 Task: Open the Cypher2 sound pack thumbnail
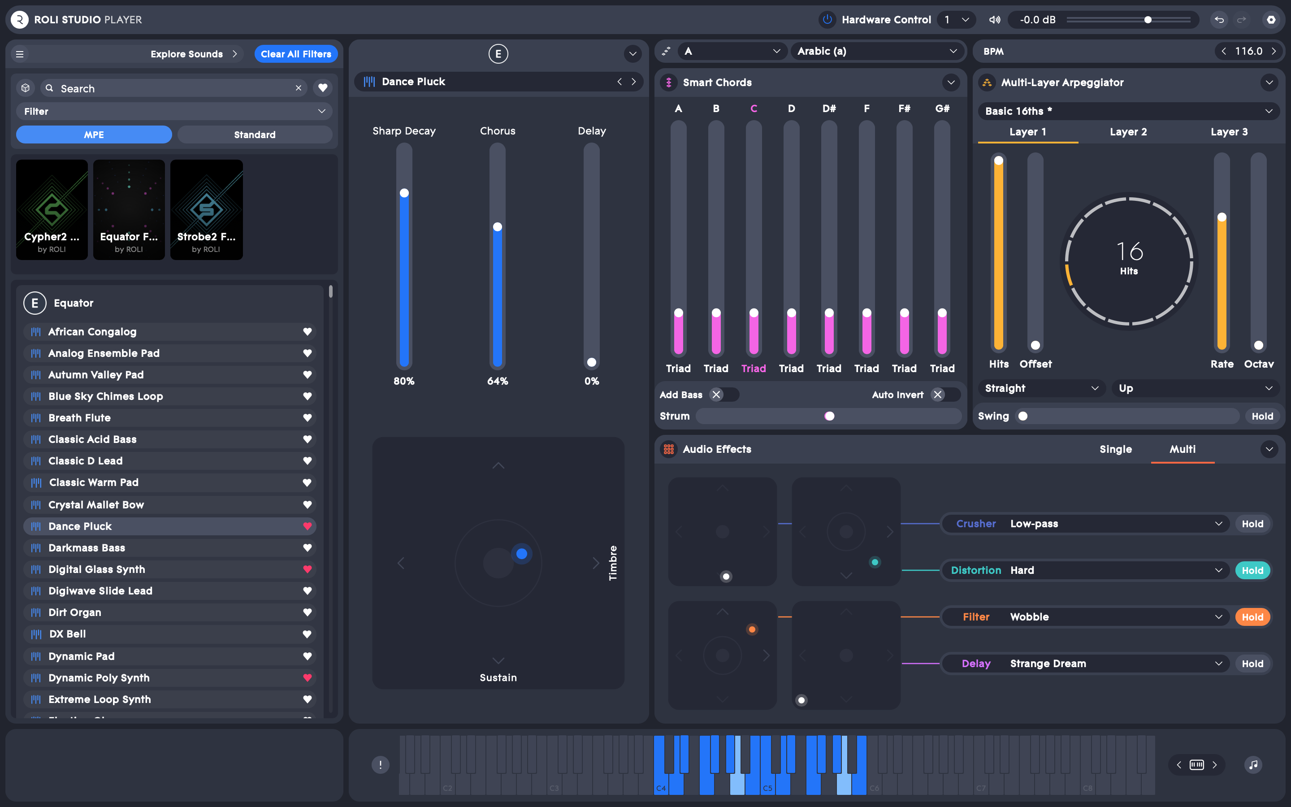point(52,210)
